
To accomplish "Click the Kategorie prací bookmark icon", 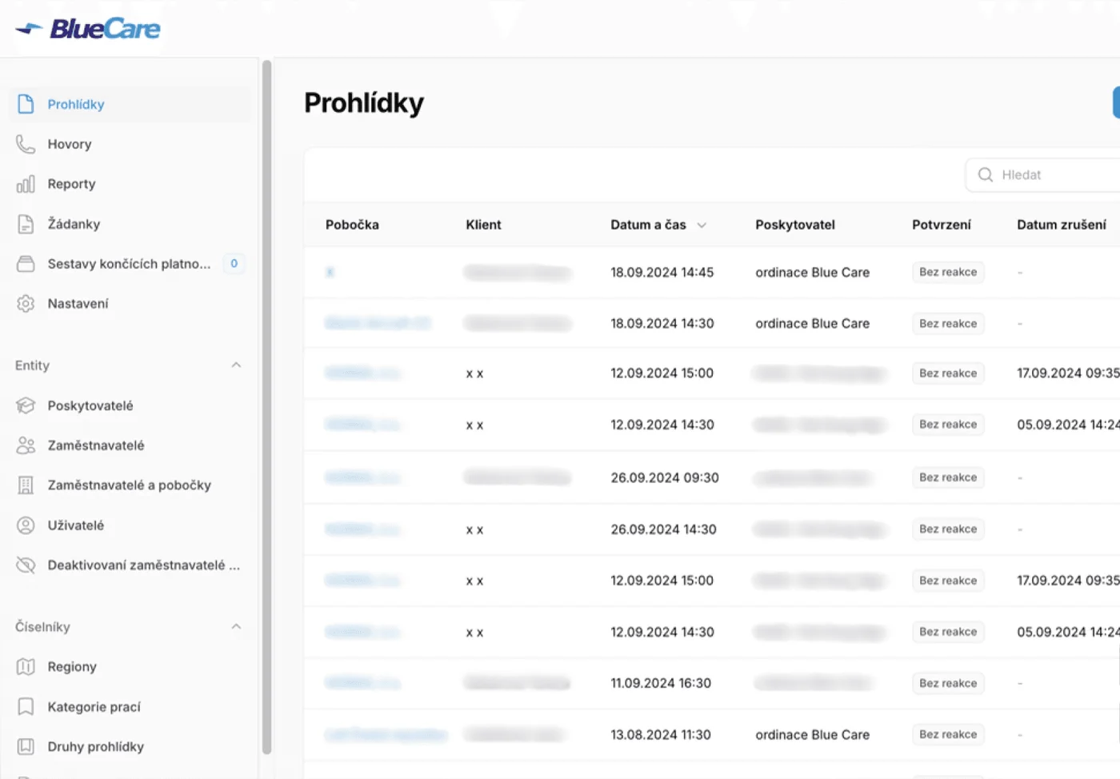I will (x=26, y=706).
